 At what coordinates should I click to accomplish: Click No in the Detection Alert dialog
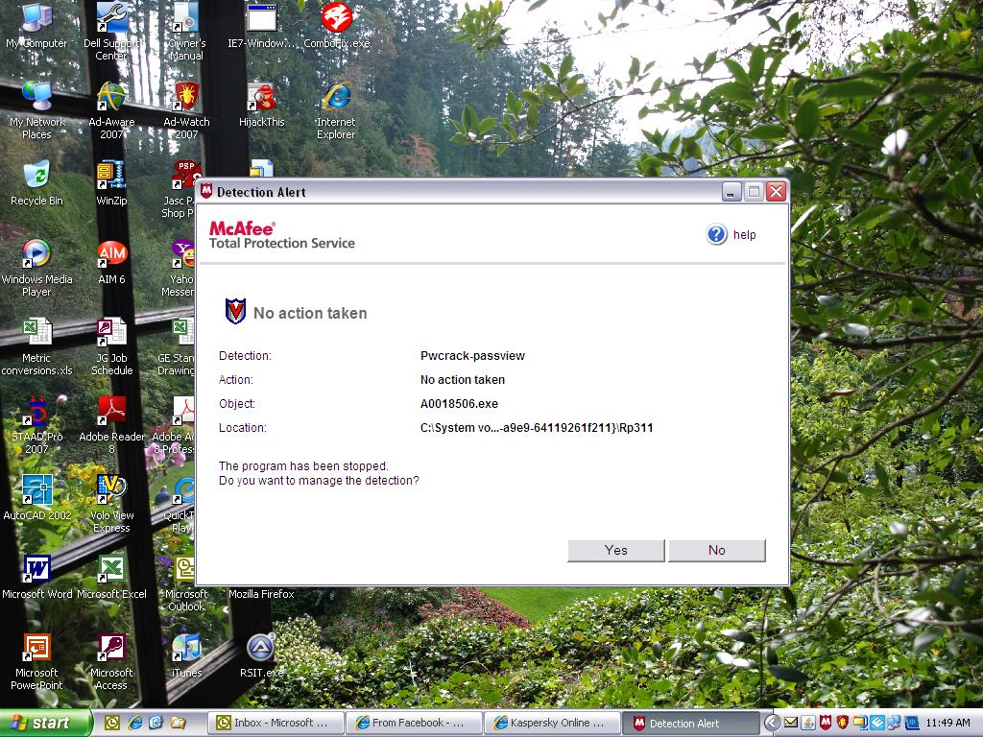point(716,550)
